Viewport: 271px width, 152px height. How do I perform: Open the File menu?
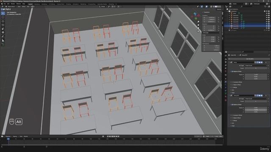coord(5,4)
